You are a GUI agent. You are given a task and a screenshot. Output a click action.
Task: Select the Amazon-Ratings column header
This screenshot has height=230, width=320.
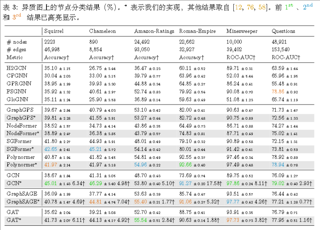pyautogui.click(x=154, y=31)
